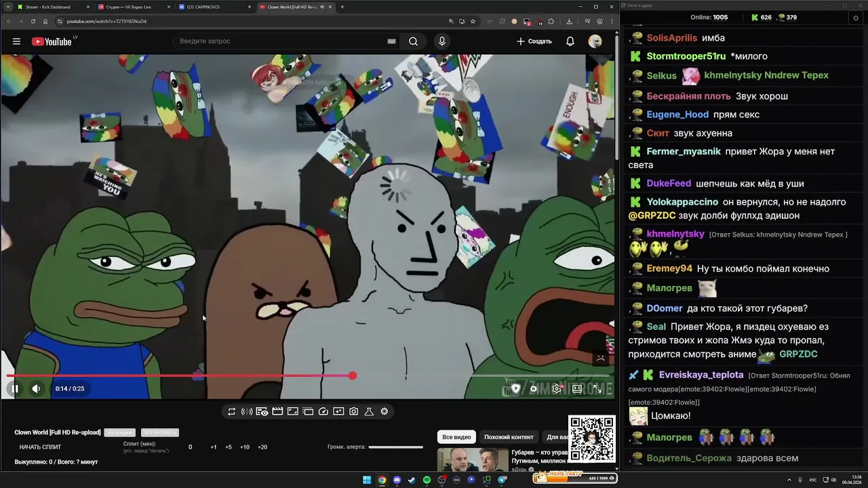Open the YouTube account avatar menu
This screenshot has height=488, width=868.
pyautogui.click(x=595, y=41)
